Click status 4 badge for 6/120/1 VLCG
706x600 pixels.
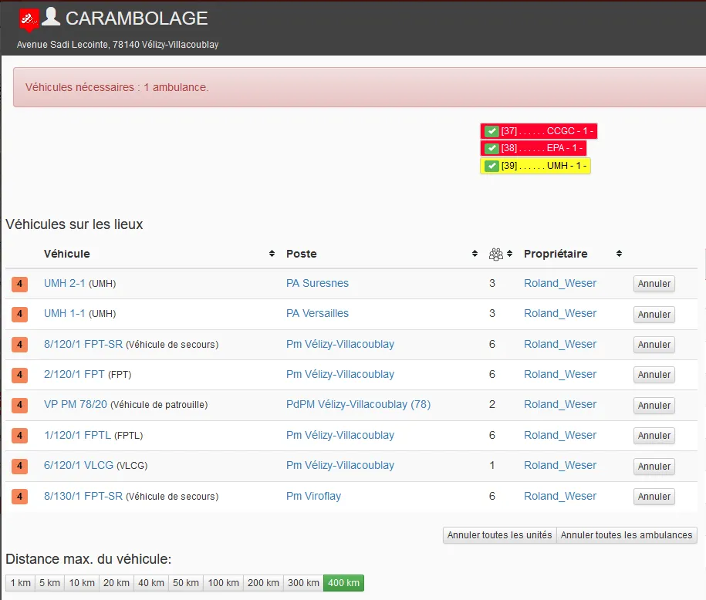tap(19, 466)
